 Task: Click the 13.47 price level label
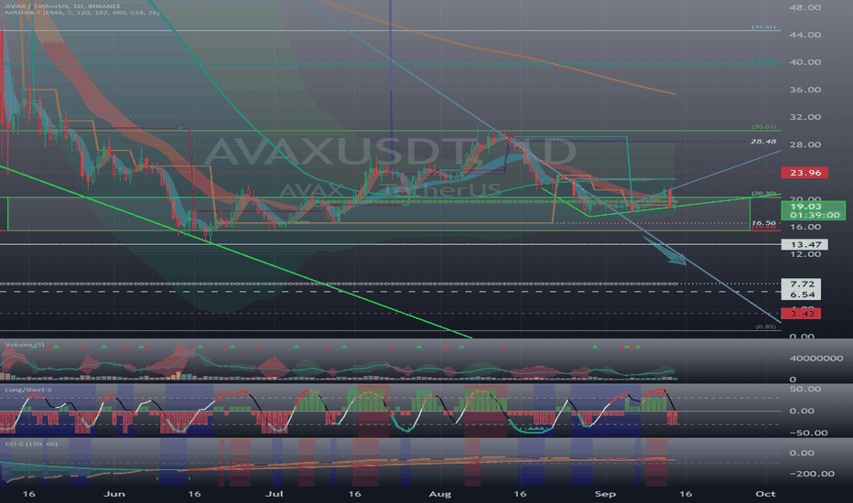tap(804, 244)
